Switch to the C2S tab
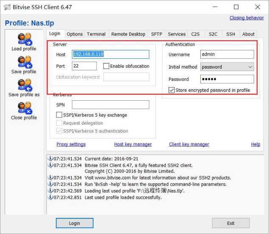 pyautogui.click(x=195, y=34)
